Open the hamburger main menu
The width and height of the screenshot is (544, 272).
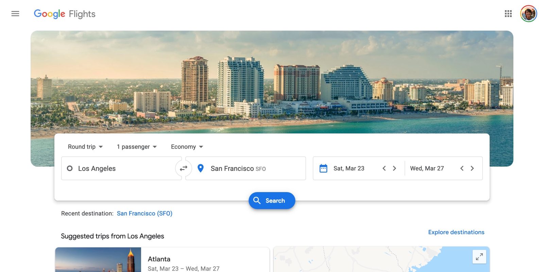coord(15,14)
